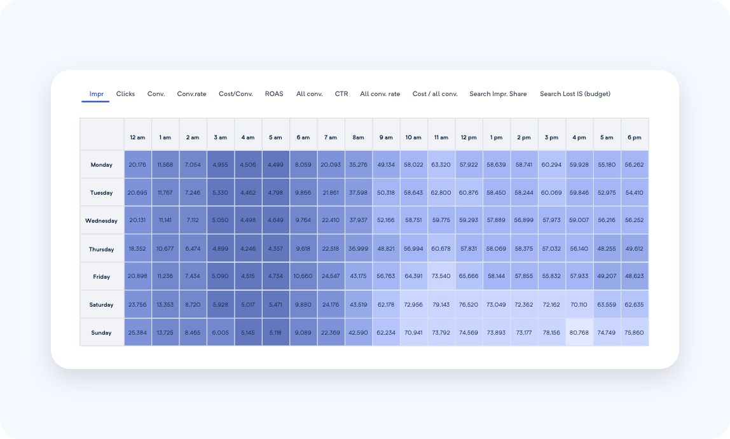Switch to the ROAS tab
730x439 pixels.
pyautogui.click(x=274, y=94)
